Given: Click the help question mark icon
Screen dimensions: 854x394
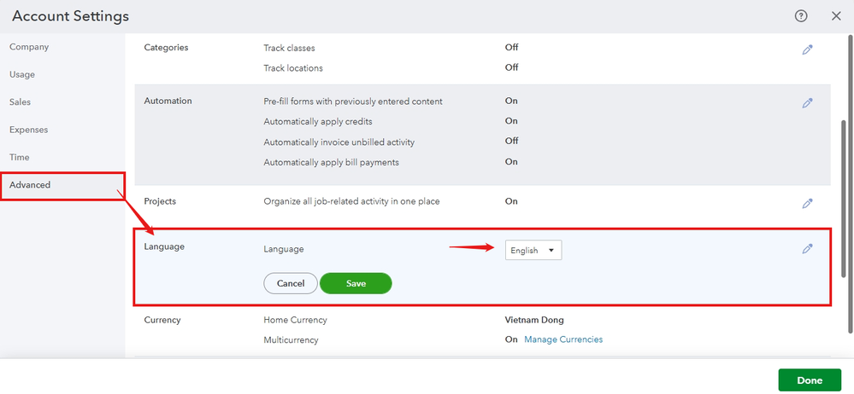Looking at the screenshot, I should 801,16.
